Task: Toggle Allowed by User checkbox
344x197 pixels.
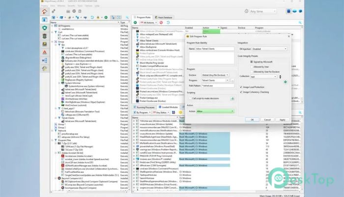Action: (252, 66)
